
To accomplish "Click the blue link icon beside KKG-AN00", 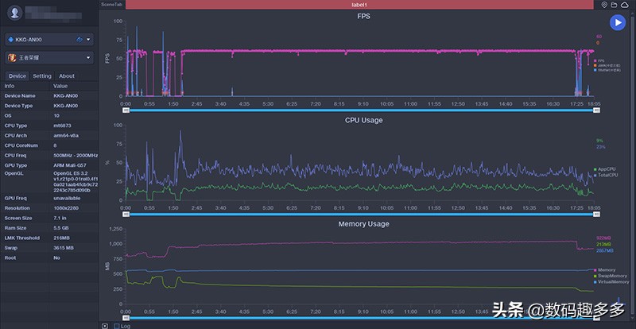I will [x=79, y=40].
